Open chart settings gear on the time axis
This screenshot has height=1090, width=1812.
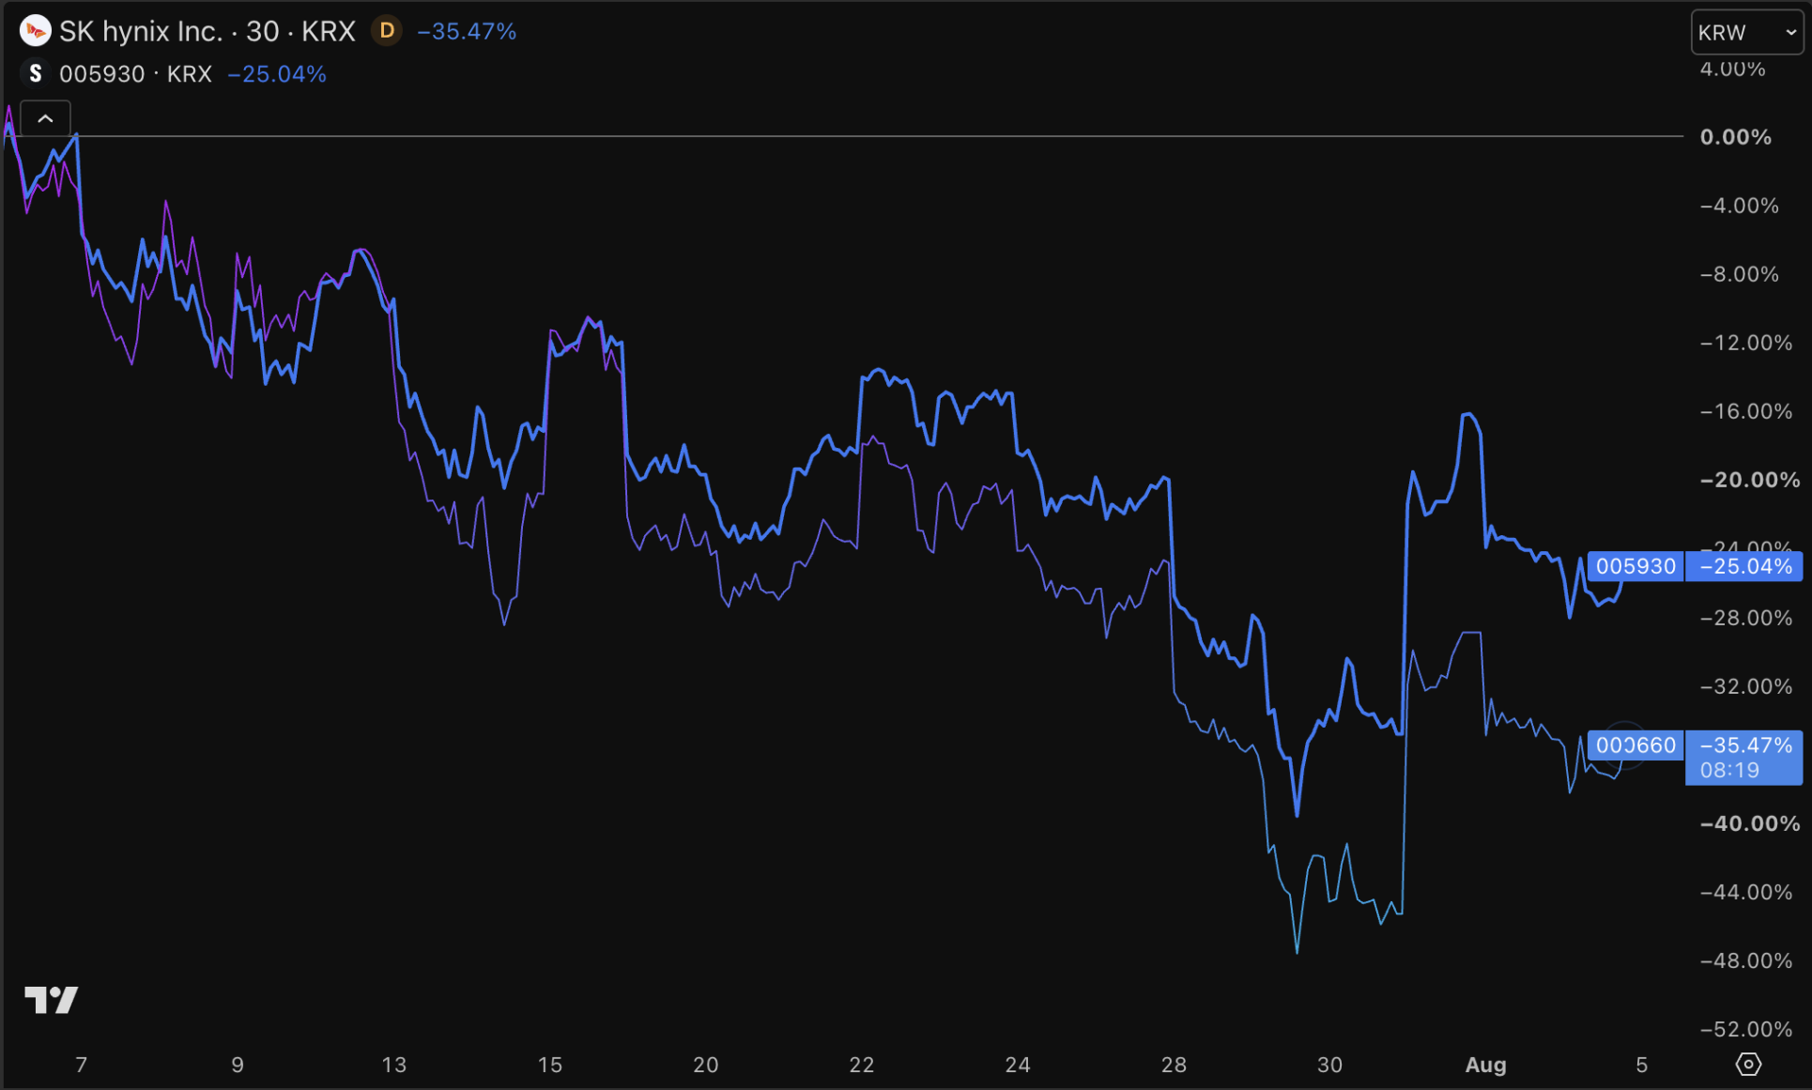[x=1748, y=1064]
